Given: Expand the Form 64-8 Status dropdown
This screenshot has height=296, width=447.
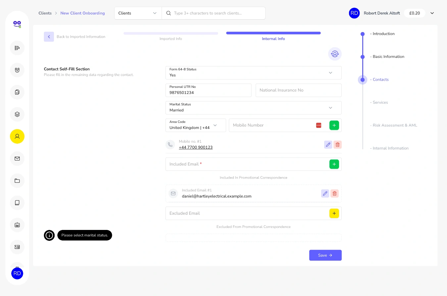Looking at the screenshot, I should tap(253, 73).
